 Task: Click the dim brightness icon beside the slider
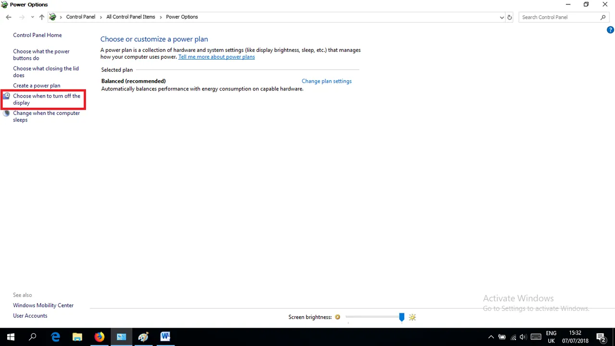pyautogui.click(x=337, y=317)
